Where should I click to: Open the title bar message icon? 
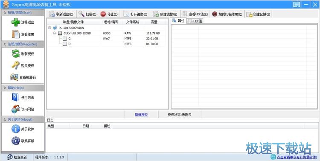(297, 5)
